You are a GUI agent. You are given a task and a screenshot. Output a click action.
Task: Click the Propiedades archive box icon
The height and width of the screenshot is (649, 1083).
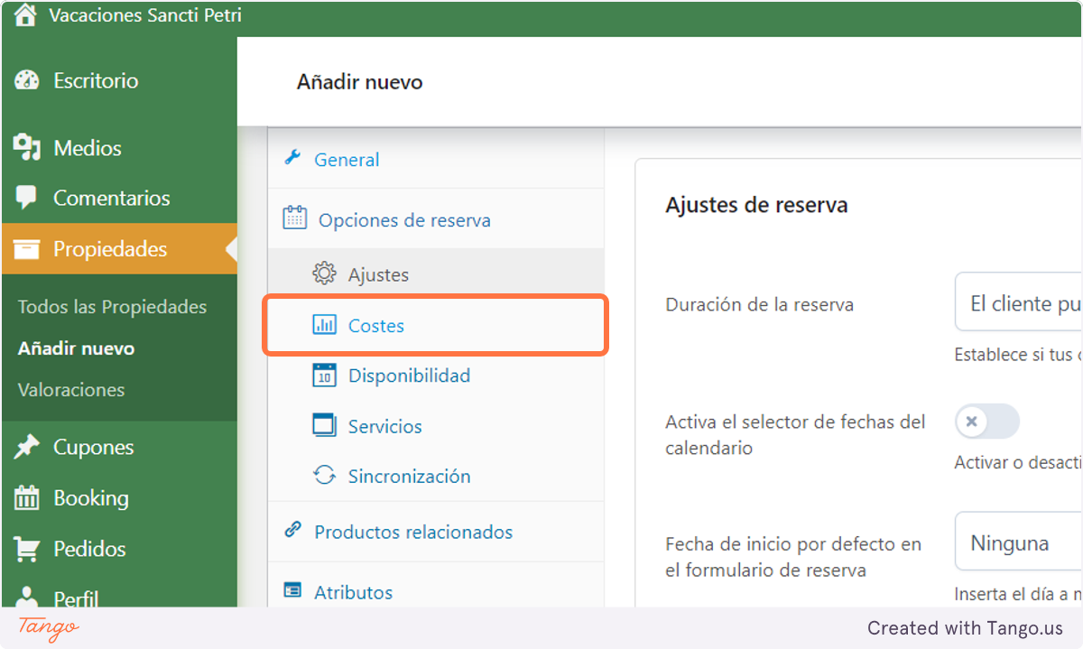click(x=27, y=249)
